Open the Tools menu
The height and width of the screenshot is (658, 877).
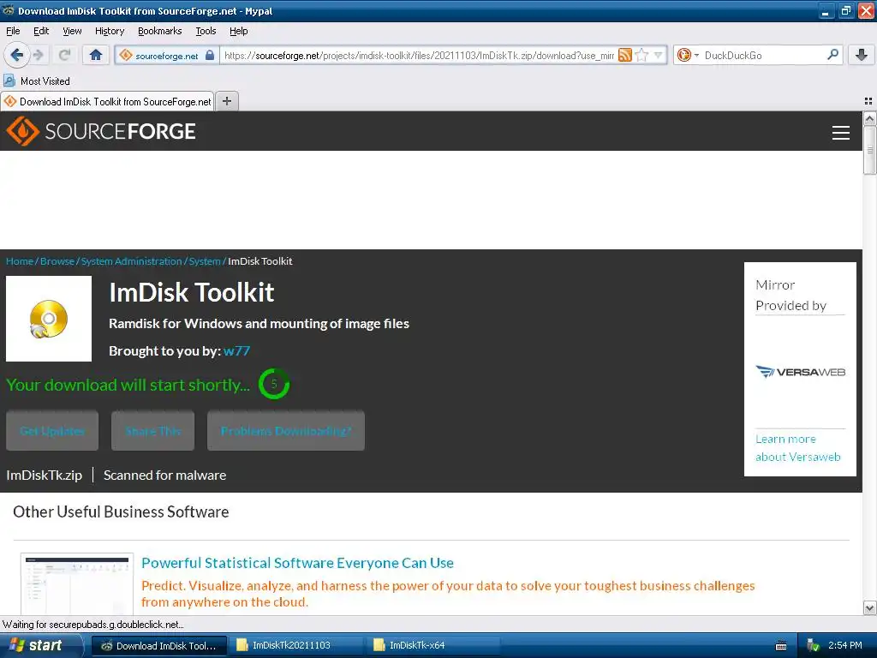pyautogui.click(x=206, y=31)
